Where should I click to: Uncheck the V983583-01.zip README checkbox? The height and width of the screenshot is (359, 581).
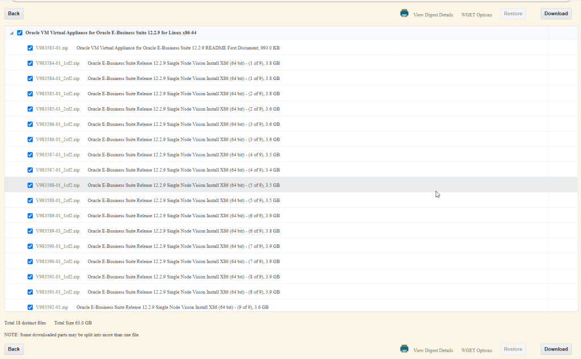coord(30,48)
